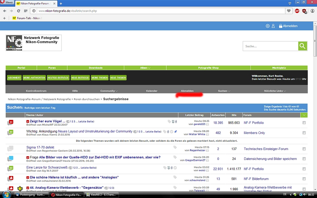This screenshot has height=198, width=317.
Task: Click the trophy icon on Analog-Kamera-Wettbewerb row
Action: point(20,189)
